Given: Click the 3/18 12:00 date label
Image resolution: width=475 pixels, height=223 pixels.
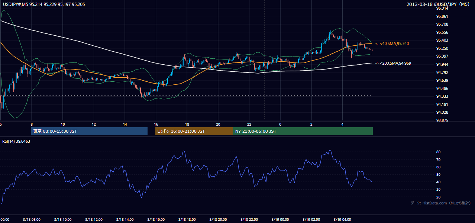Looking at the screenshot, I should pyautogui.click(x=94, y=220).
